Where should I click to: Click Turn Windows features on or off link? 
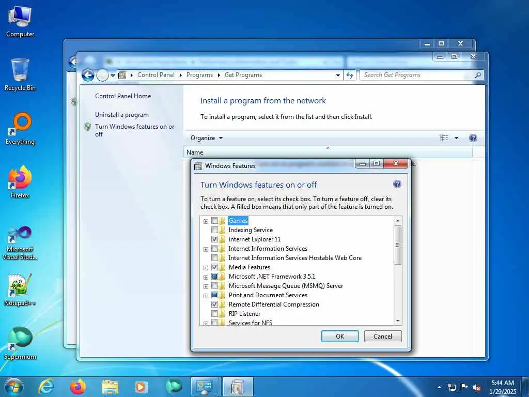pos(135,130)
